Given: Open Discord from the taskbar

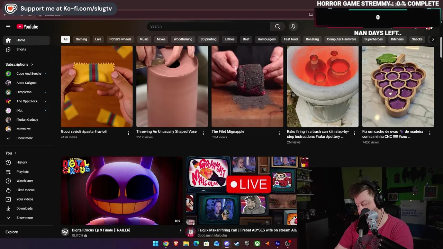Looking at the screenshot, I should (227, 243).
